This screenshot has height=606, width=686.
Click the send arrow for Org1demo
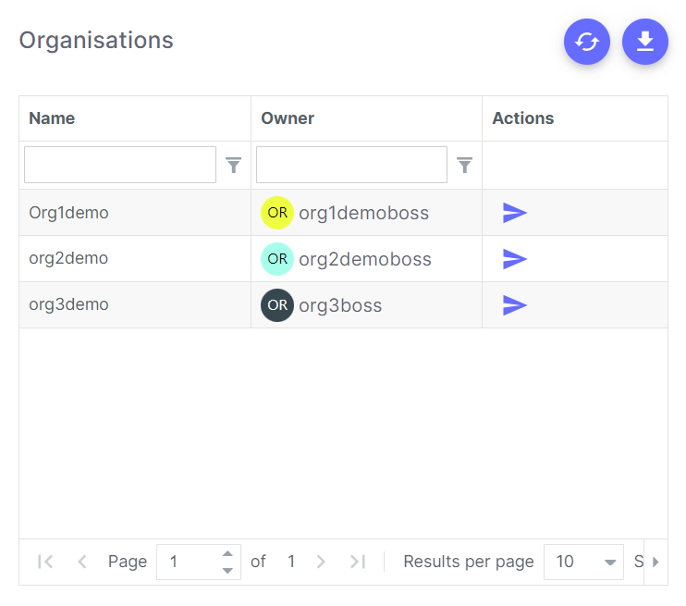click(515, 213)
